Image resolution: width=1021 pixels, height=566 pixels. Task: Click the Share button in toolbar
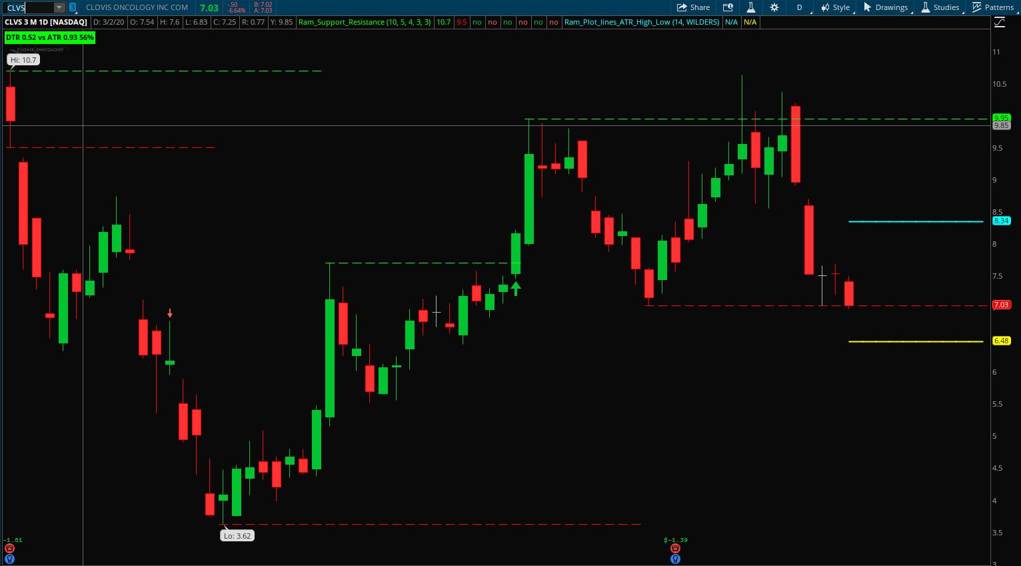point(693,7)
